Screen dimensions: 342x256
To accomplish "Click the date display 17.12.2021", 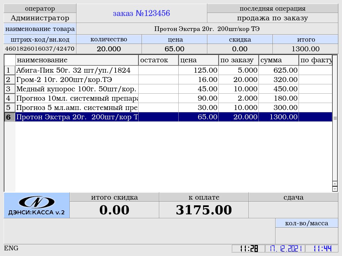I will click(285, 248).
